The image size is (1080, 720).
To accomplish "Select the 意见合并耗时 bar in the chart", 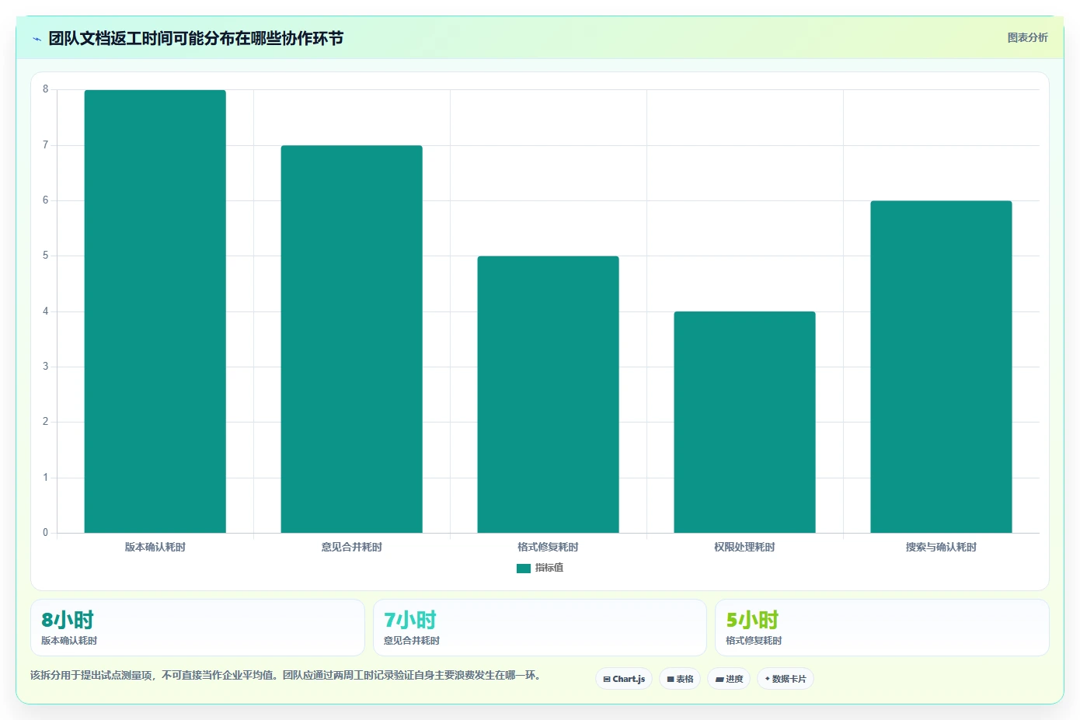I will point(352,339).
